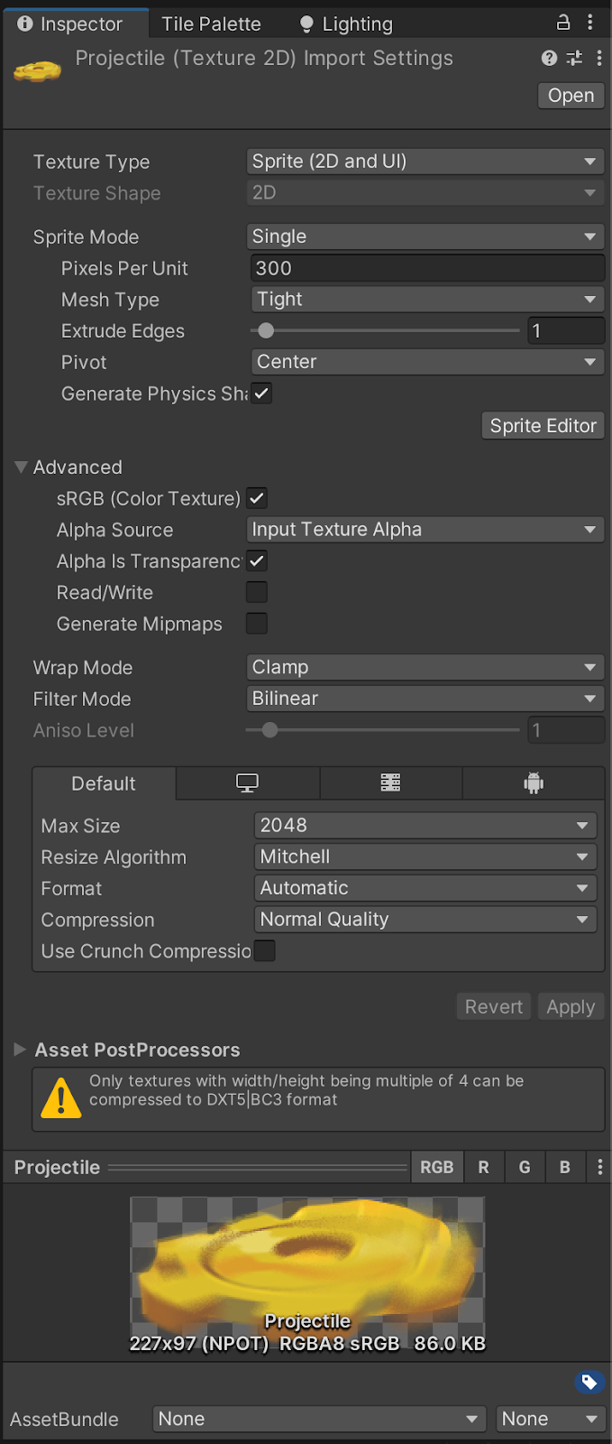Select the Android platform settings tab icon
Screen dimensions: 612x1444
coord(534,783)
